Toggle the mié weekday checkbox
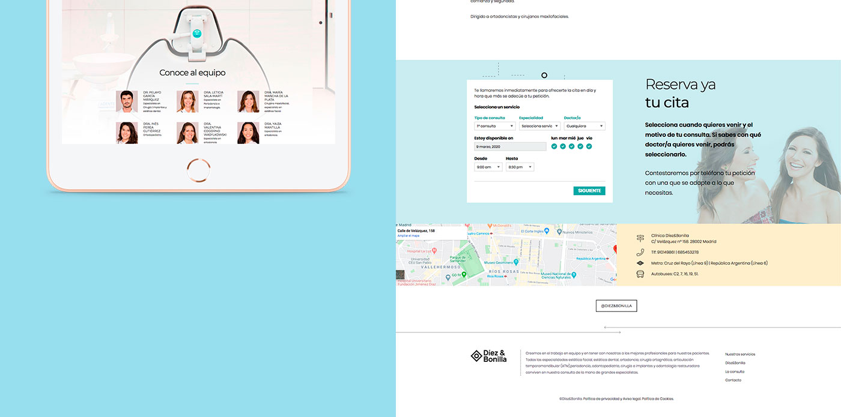This screenshot has width=841, height=417. click(572, 146)
